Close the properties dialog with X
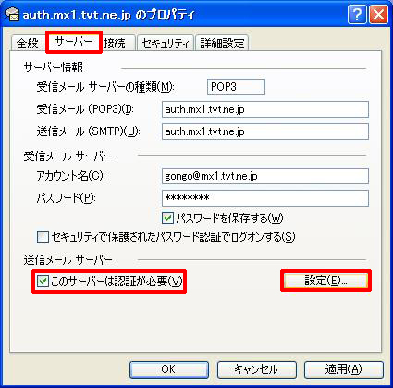Screen dimensions: 393x388 click(378, 14)
